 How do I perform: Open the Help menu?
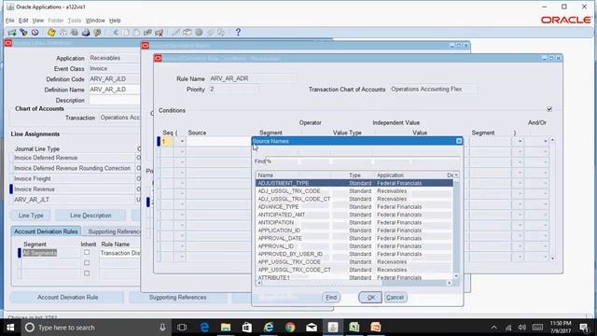(x=115, y=21)
